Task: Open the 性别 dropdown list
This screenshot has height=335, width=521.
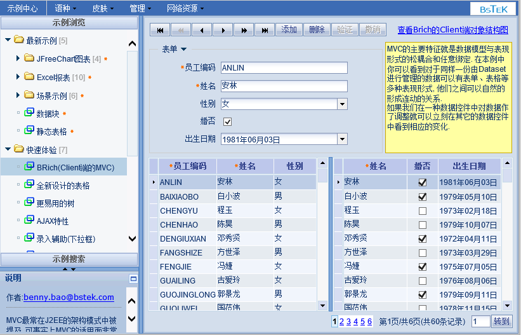Action: pyautogui.click(x=342, y=104)
